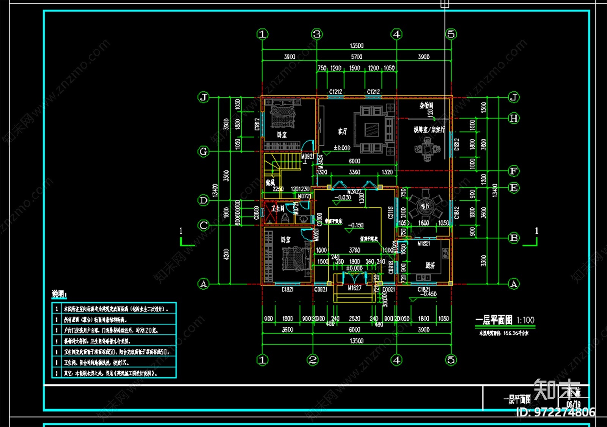This screenshot has width=607, height=427.
Task: Select the axis bubble labeled D
Action: tap(204, 200)
